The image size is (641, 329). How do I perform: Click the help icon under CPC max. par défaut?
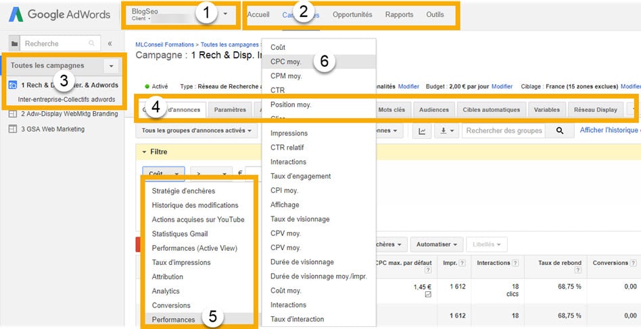[428, 270]
